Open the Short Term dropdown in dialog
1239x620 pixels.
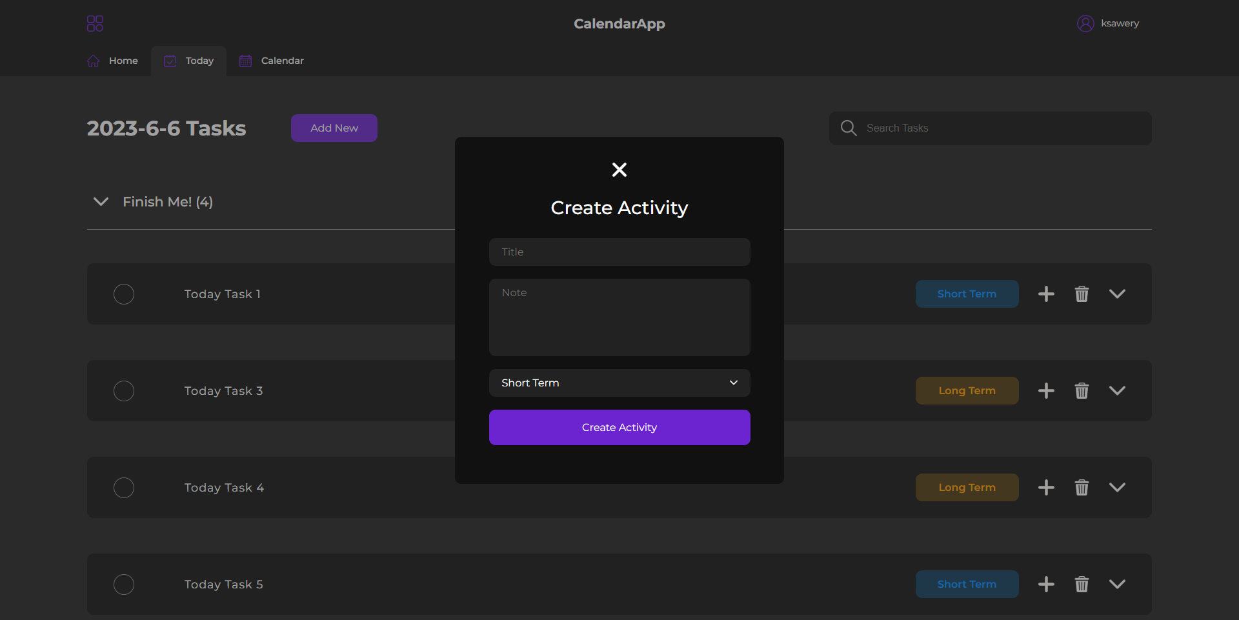tap(619, 383)
